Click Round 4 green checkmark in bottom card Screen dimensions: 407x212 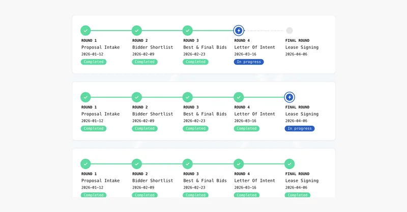tap(239, 164)
